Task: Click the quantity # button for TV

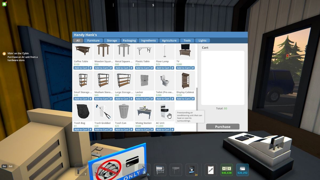Action: [193, 68]
